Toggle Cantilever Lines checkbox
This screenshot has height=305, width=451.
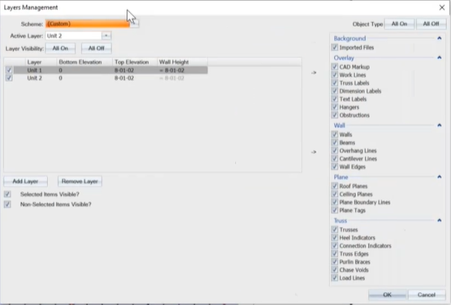tap(335, 158)
